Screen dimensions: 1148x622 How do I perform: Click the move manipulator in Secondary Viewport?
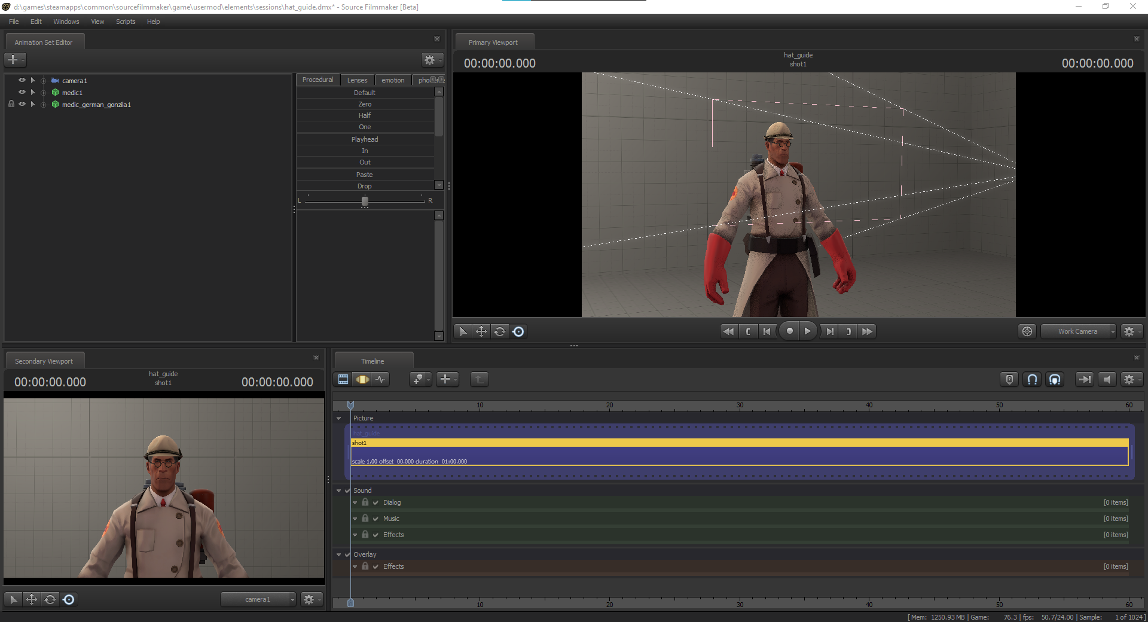tap(32, 599)
